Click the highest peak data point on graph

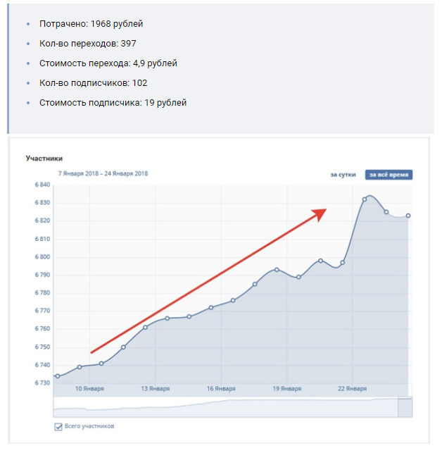(x=365, y=199)
